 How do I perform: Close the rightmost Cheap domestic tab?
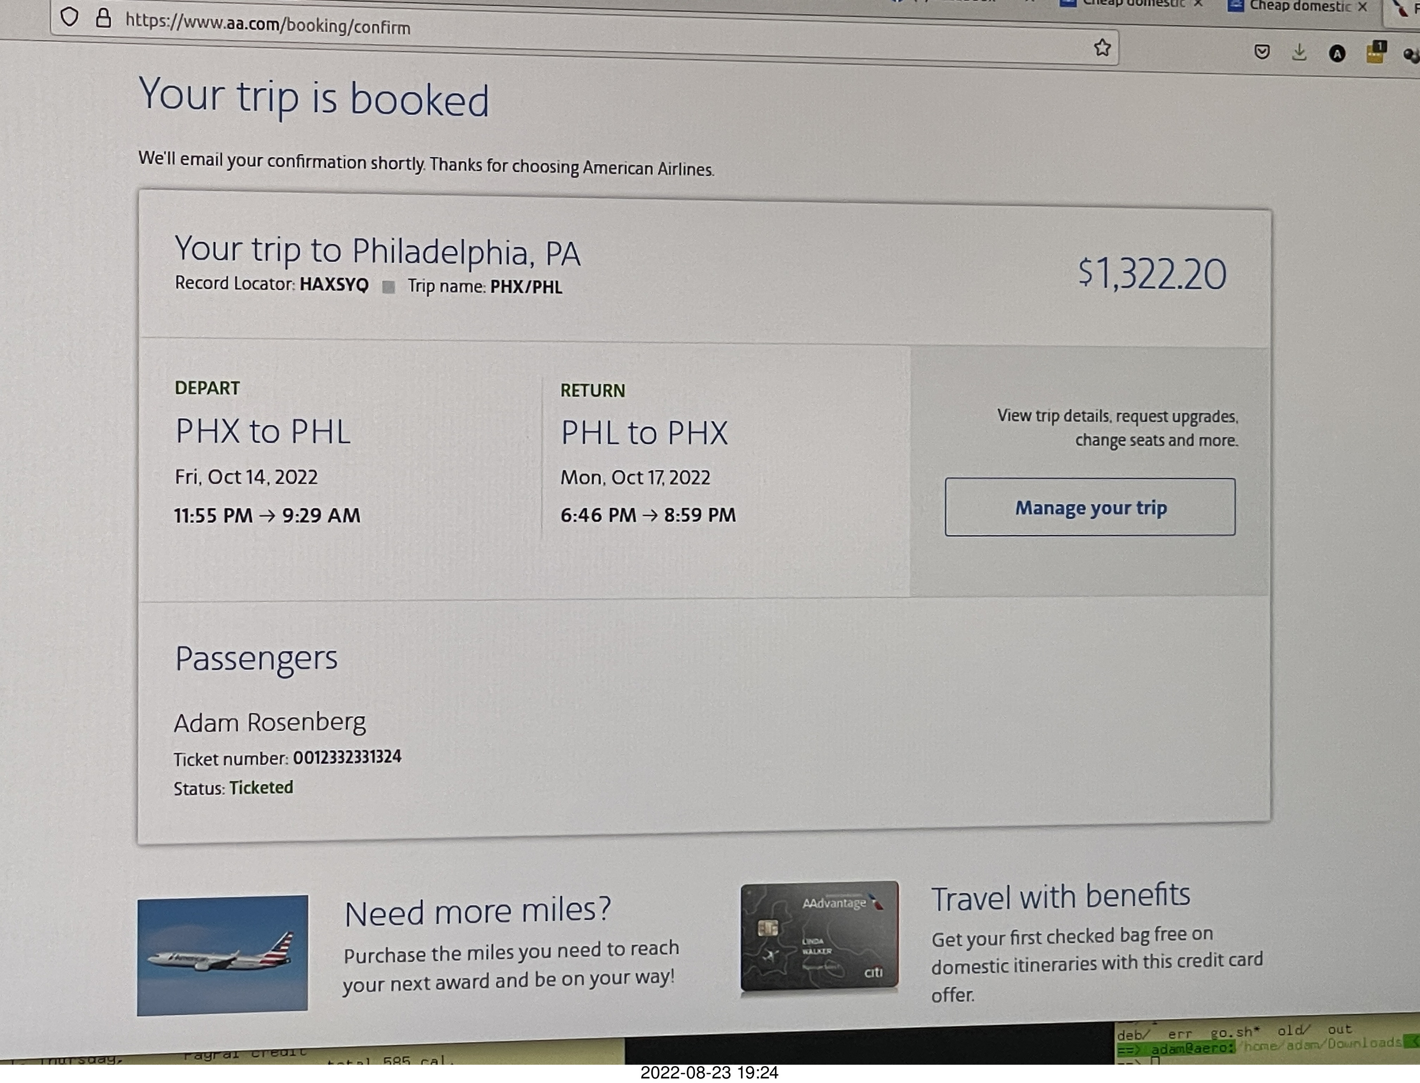click(x=1362, y=7)
